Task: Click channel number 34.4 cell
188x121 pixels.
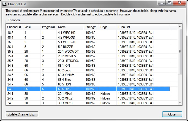Action: pos(10,70)
